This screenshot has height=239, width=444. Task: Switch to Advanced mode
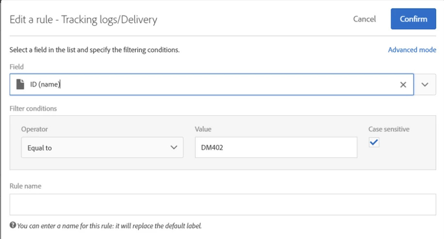point(412,50)
